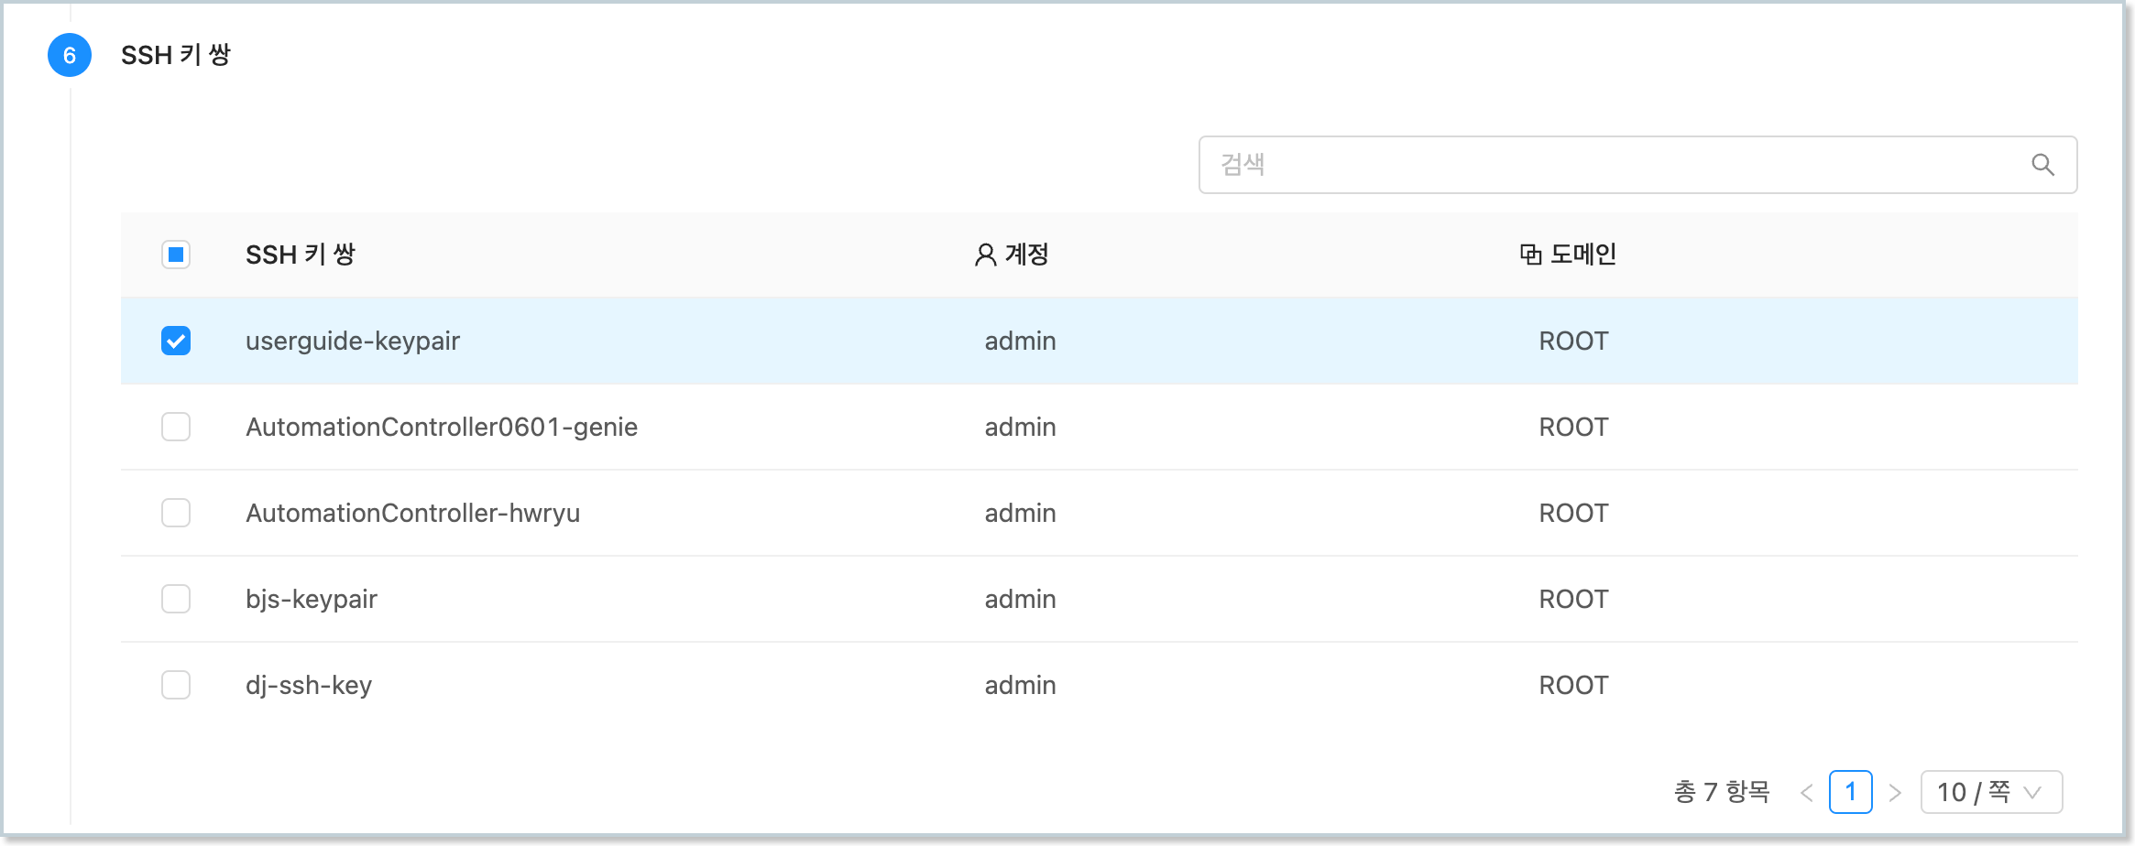Image resolution: width=2135 pixels, height=846 pixels.
Task: Tick the dj-ssh-key checkbox
Action: coord(176,685)
